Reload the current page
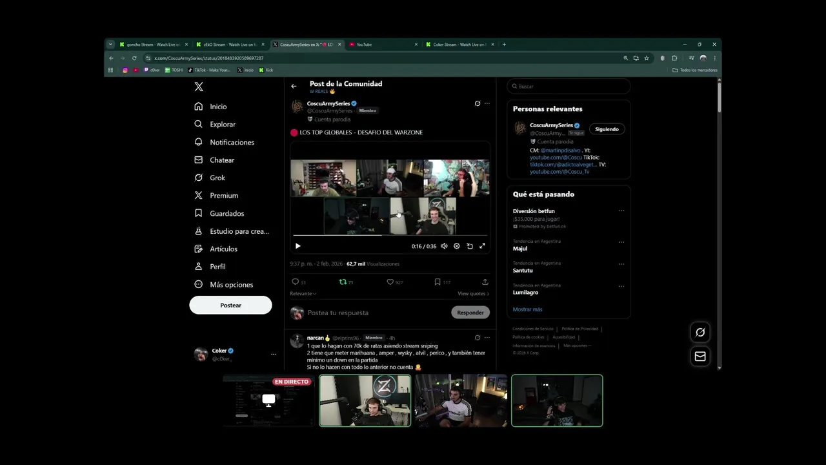The image size is (826, 465). (x=134, y=58)
